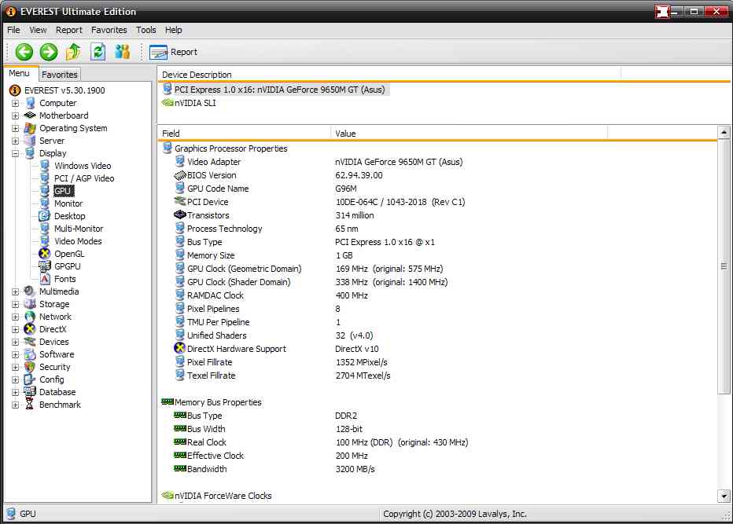Expand the Storage tree node

(x=16, y=305)
